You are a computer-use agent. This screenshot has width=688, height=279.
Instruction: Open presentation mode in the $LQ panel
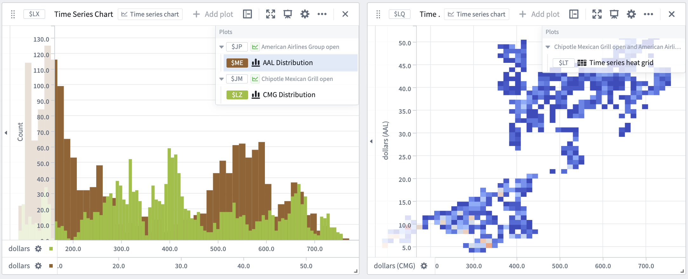[x=614, y=14]
